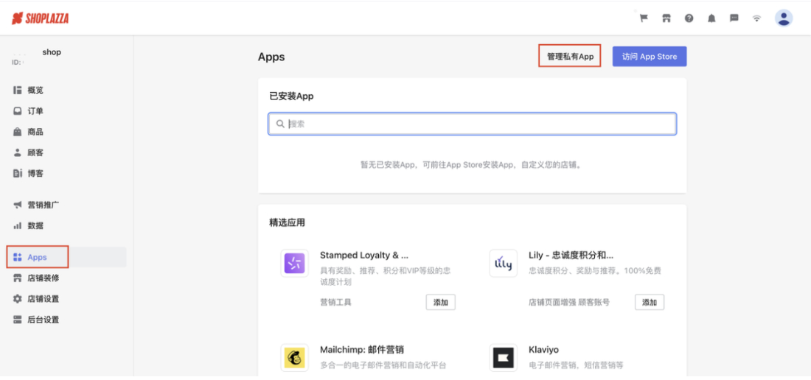Open 营销推广 marketing menu item
The image size is (811, 380).
click(43, 205)
